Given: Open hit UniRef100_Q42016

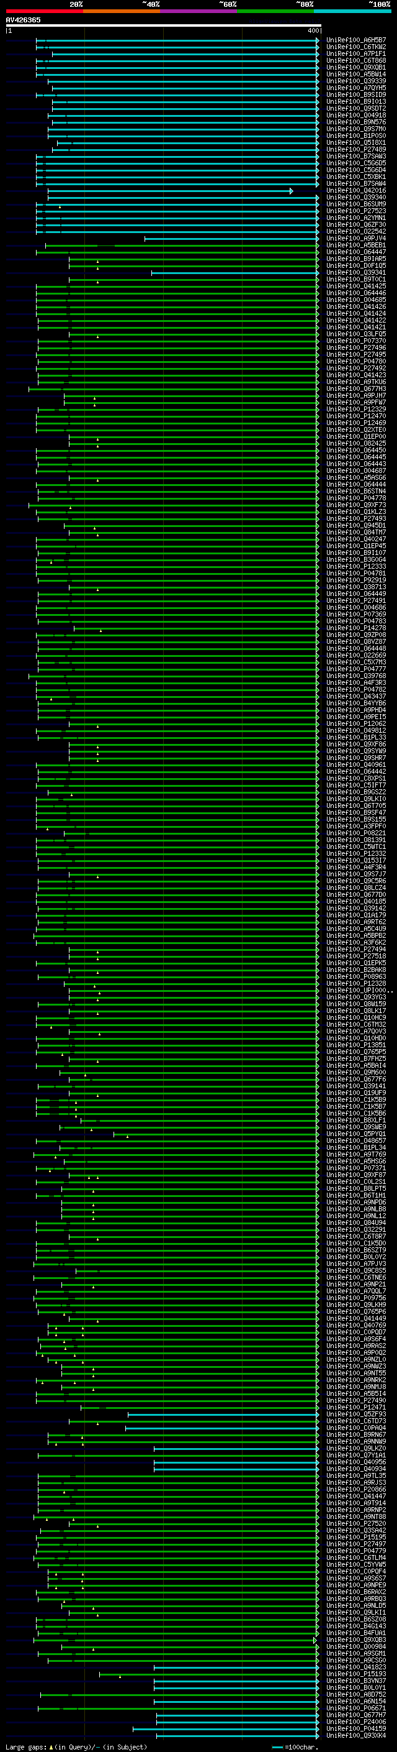Looking at the screenshot, I should click(356, 190).
